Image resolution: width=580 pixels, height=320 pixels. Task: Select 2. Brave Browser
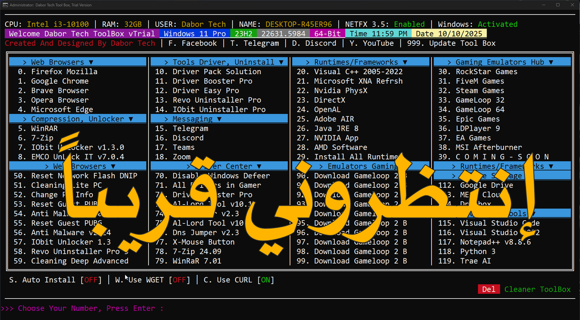53,91
